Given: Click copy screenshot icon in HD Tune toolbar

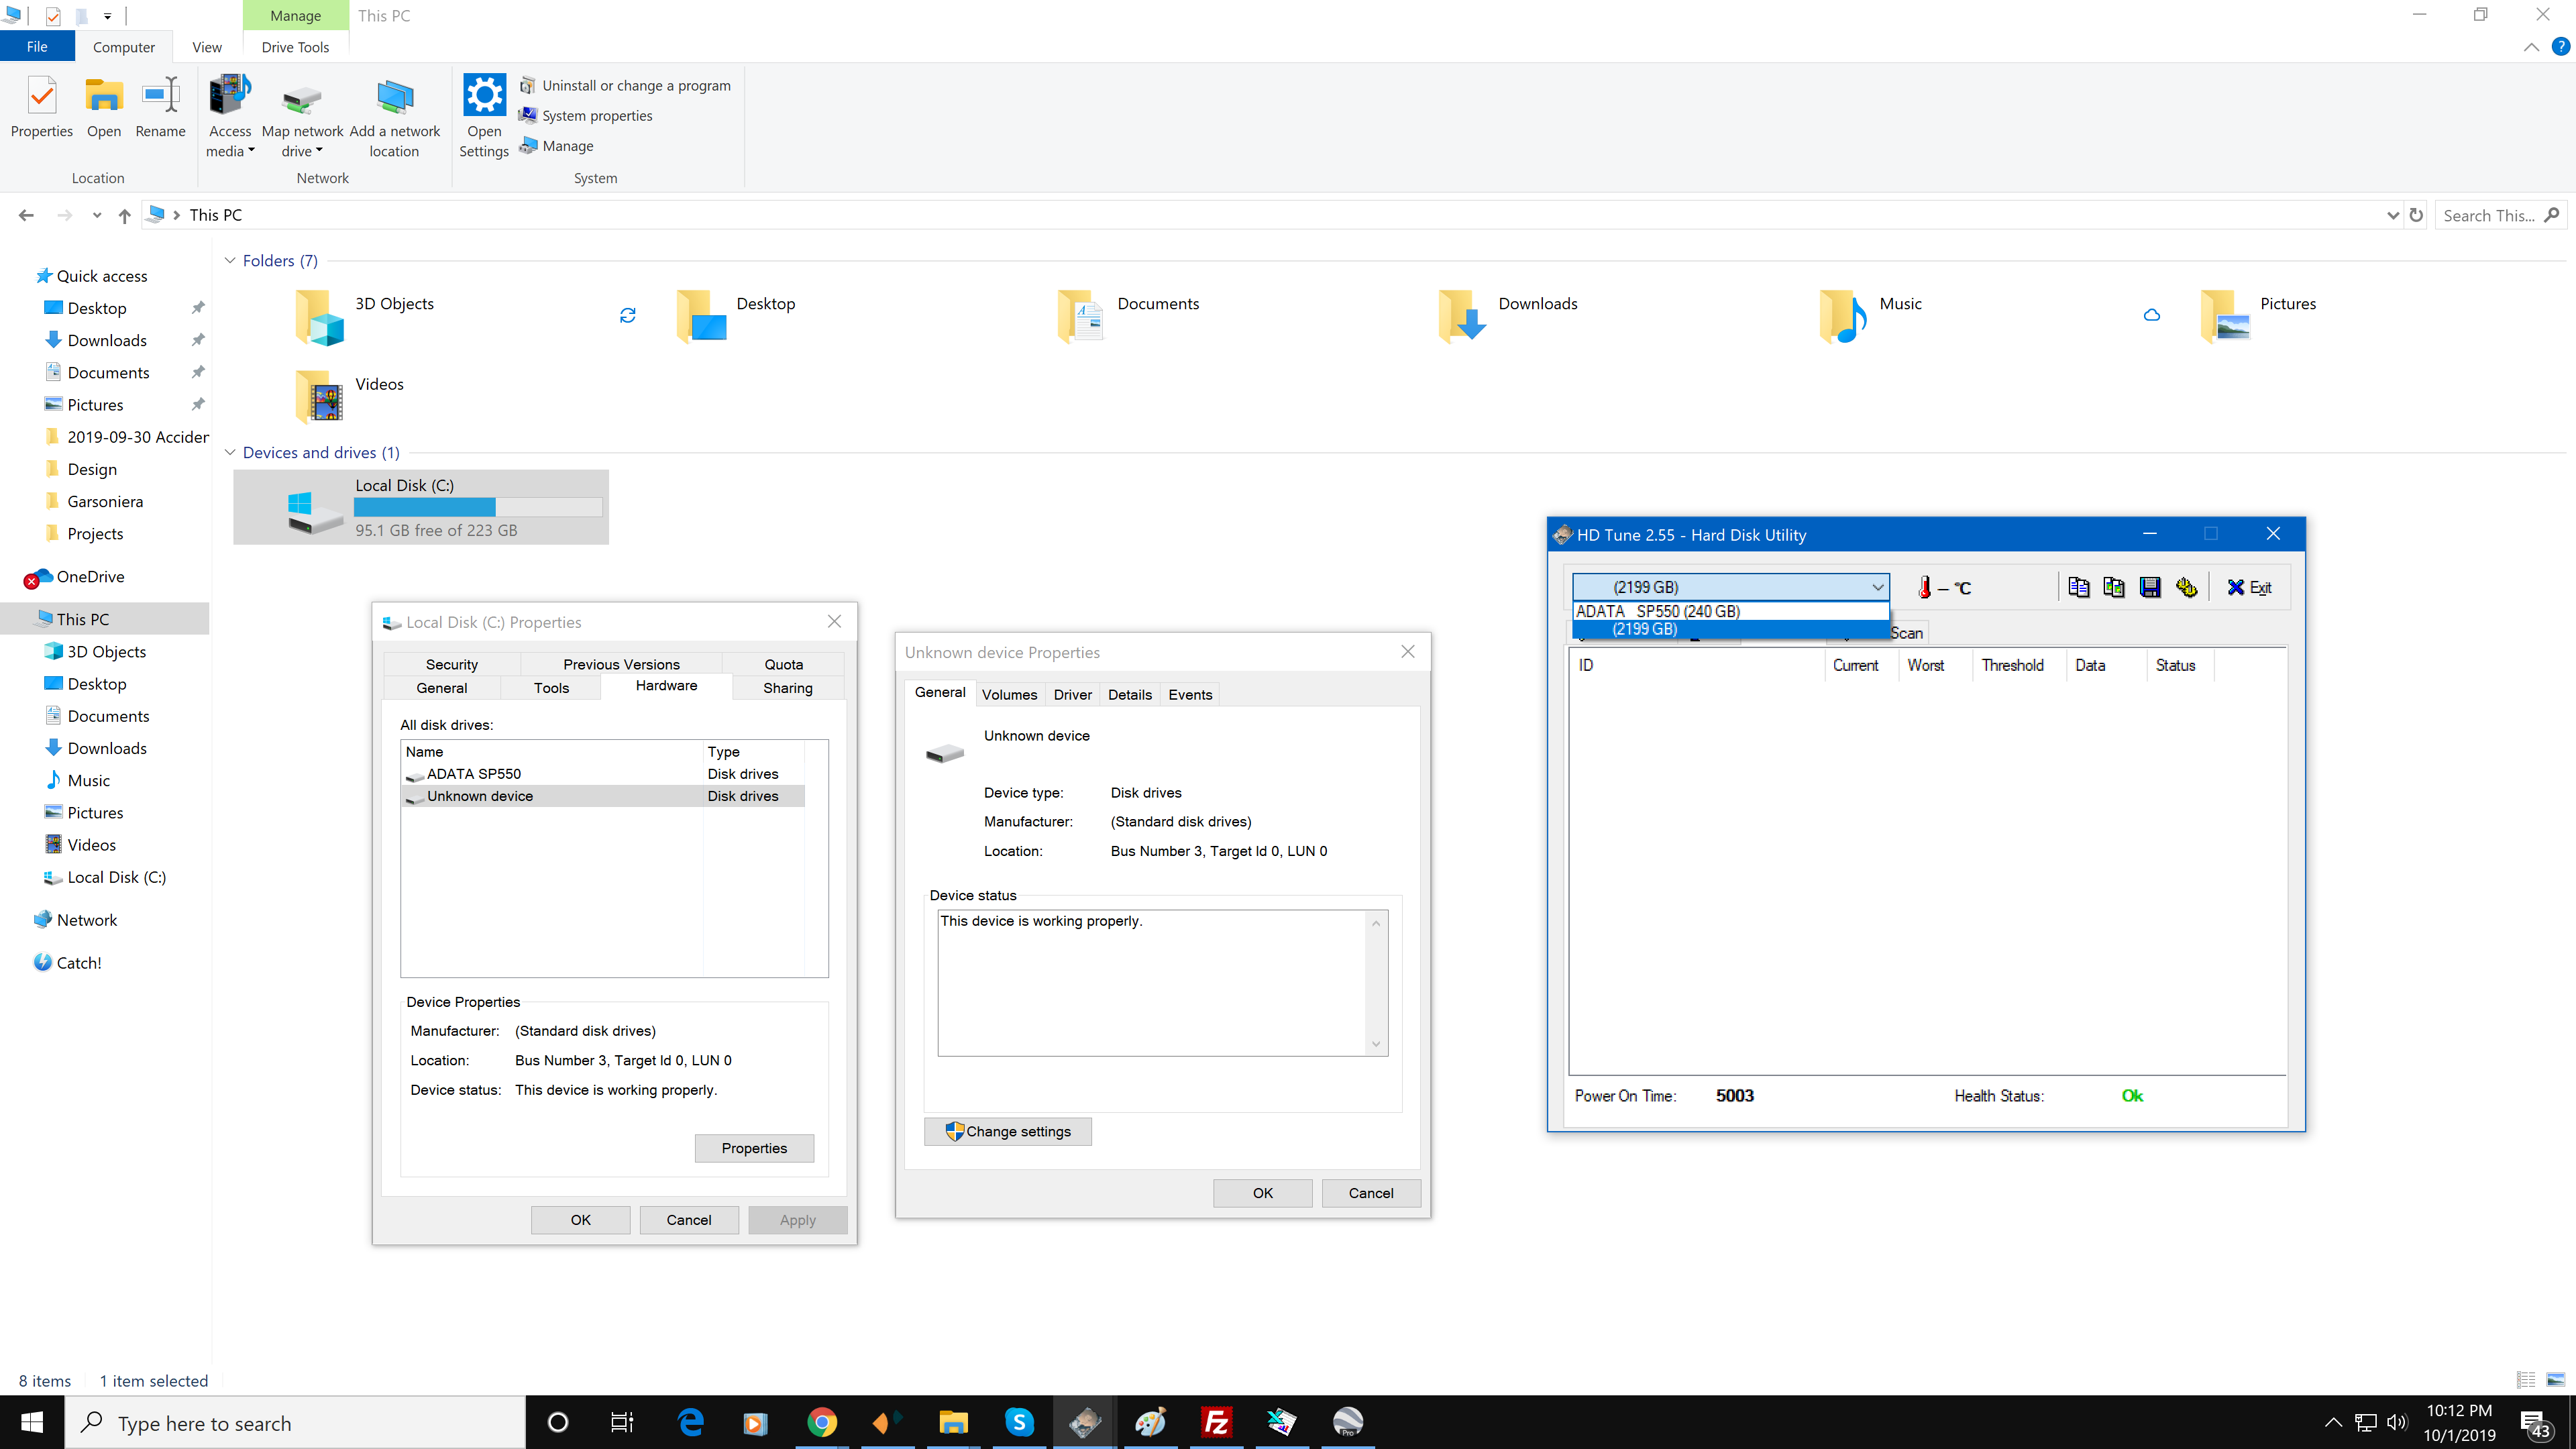Looking at the screenshot, I should tap(2114, 587).
